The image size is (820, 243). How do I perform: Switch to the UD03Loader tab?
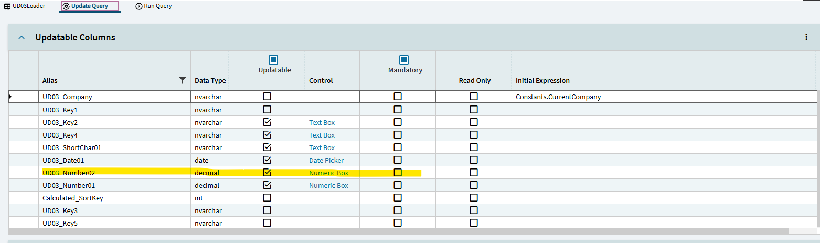point(29,6)
